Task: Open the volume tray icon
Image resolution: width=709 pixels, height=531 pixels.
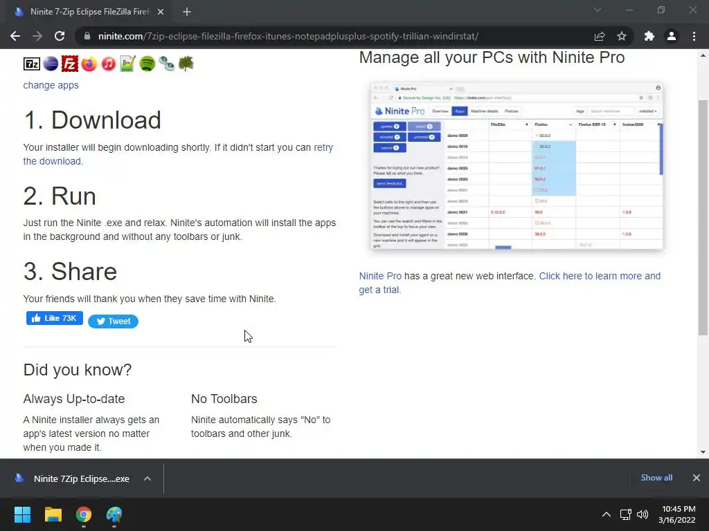Action: pos(642,514)
